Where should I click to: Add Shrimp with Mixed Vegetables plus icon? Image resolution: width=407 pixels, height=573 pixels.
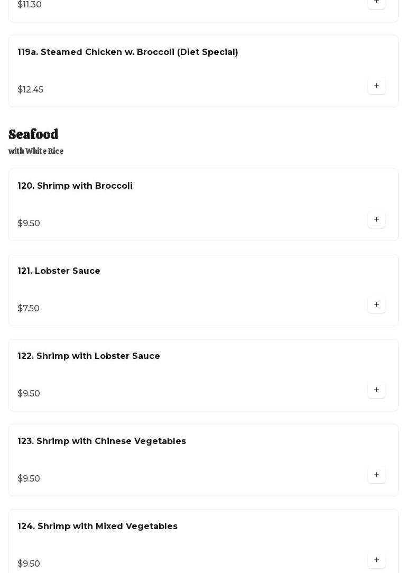(x=376, y=560)
